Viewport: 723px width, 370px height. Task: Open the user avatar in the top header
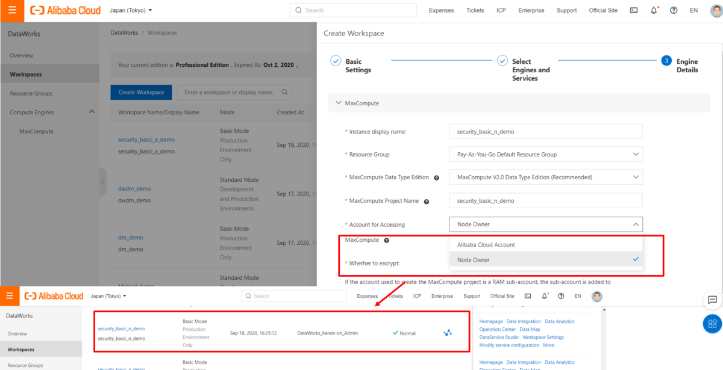[716, 10]
